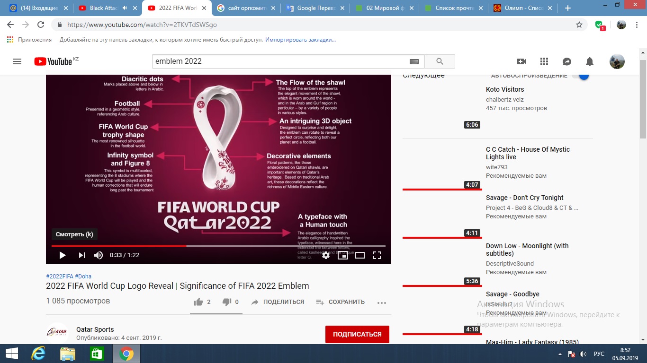Switch to the Список прочтения tab
The image size is (647, 363).
[453, 8]
